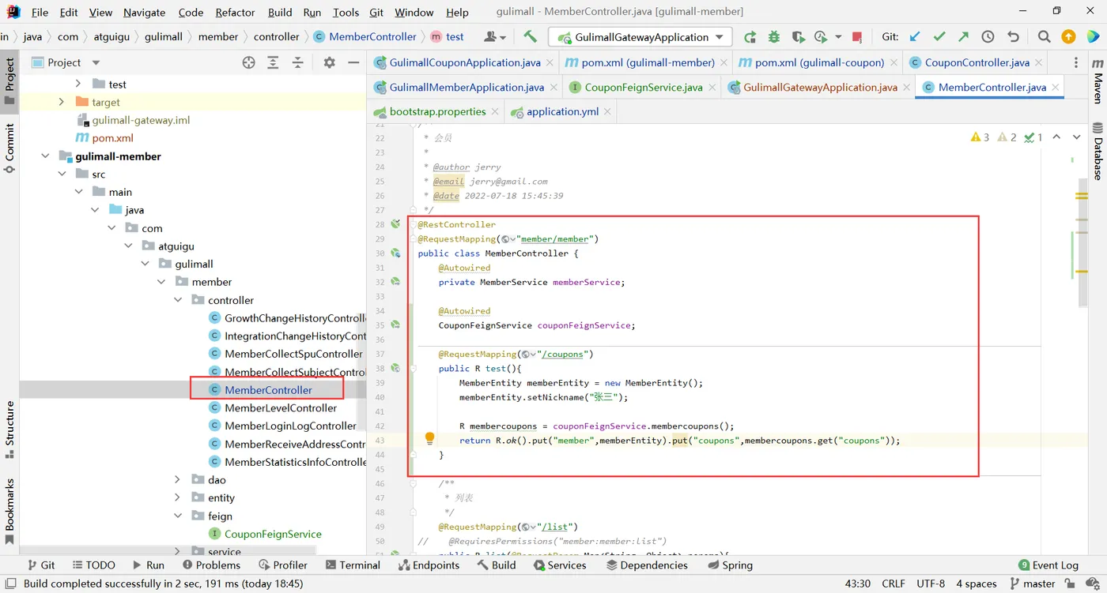Viewport: 1107px width, 593px height.
Task: Open the Event Log
Action: [x=1048, y=565]
